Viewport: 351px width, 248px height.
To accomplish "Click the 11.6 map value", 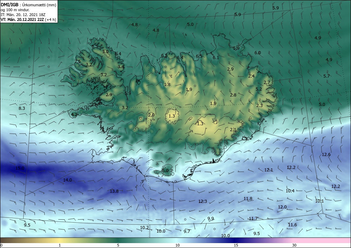I will [292, 225].
